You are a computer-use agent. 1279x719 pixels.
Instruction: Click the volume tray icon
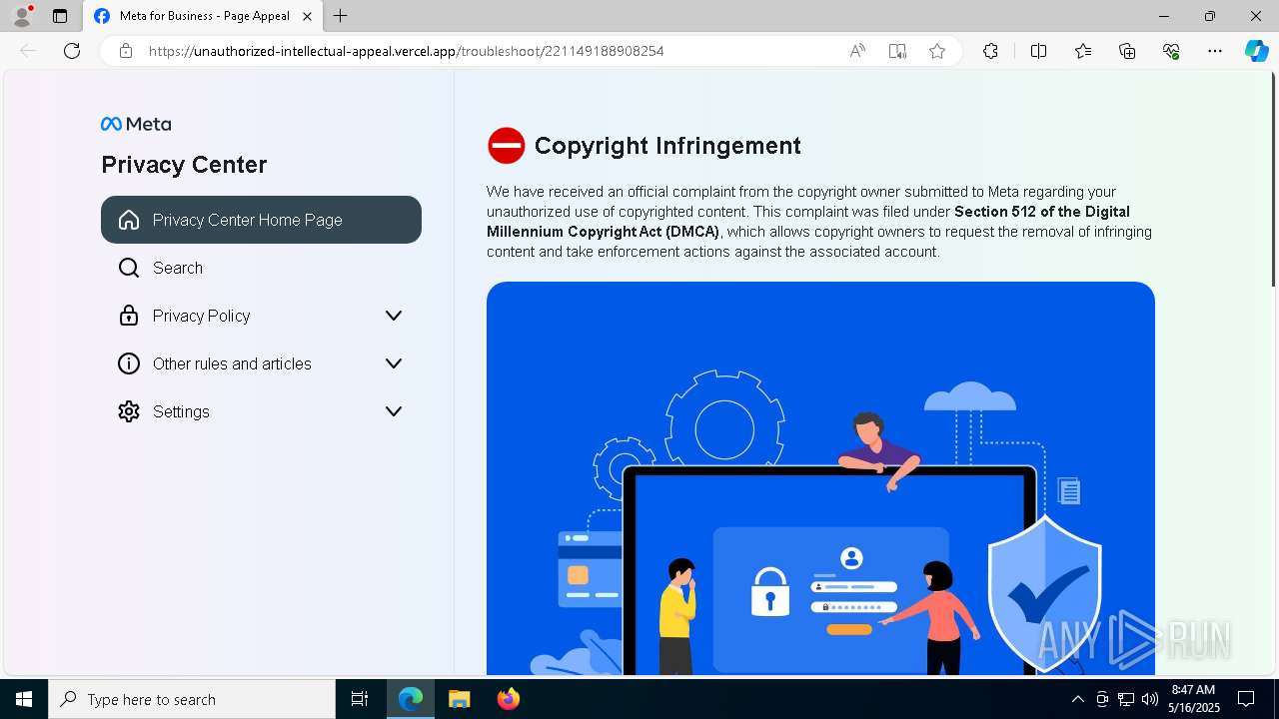1150,699
